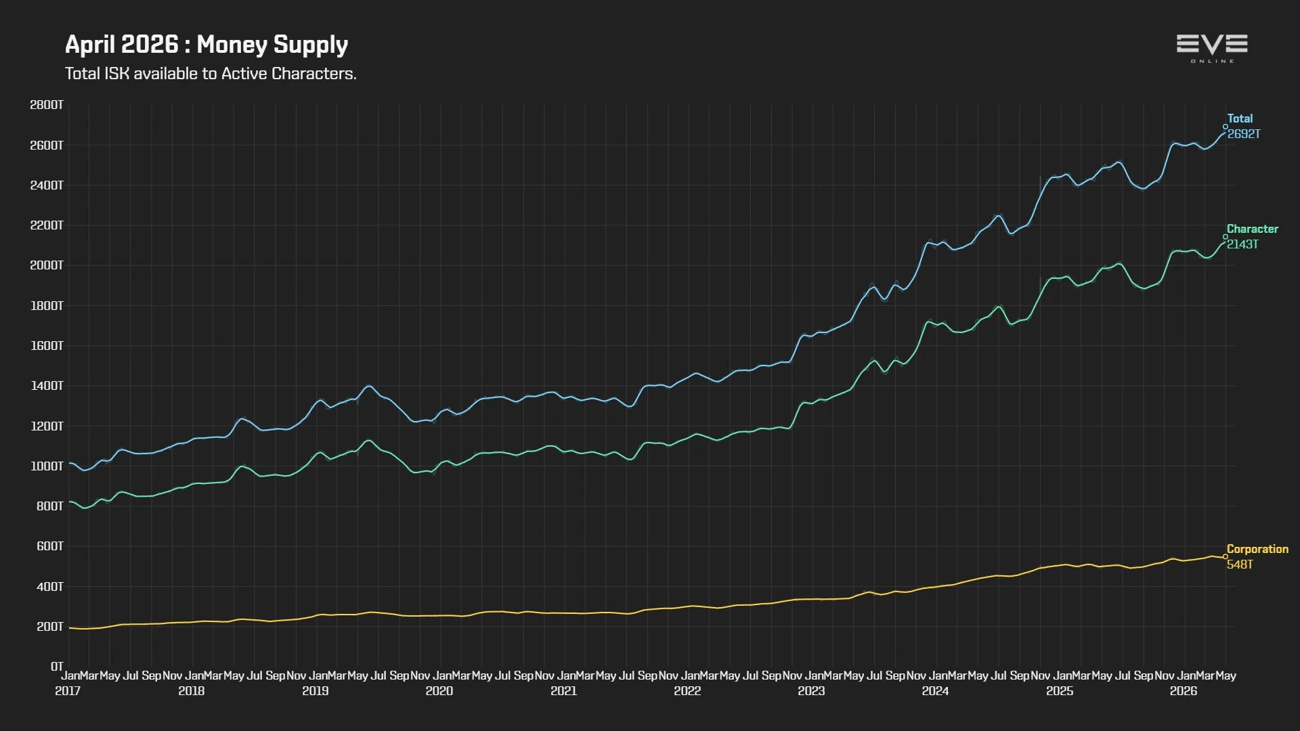
Task: Click the Total ISK available subtitle
Action: 211,73
